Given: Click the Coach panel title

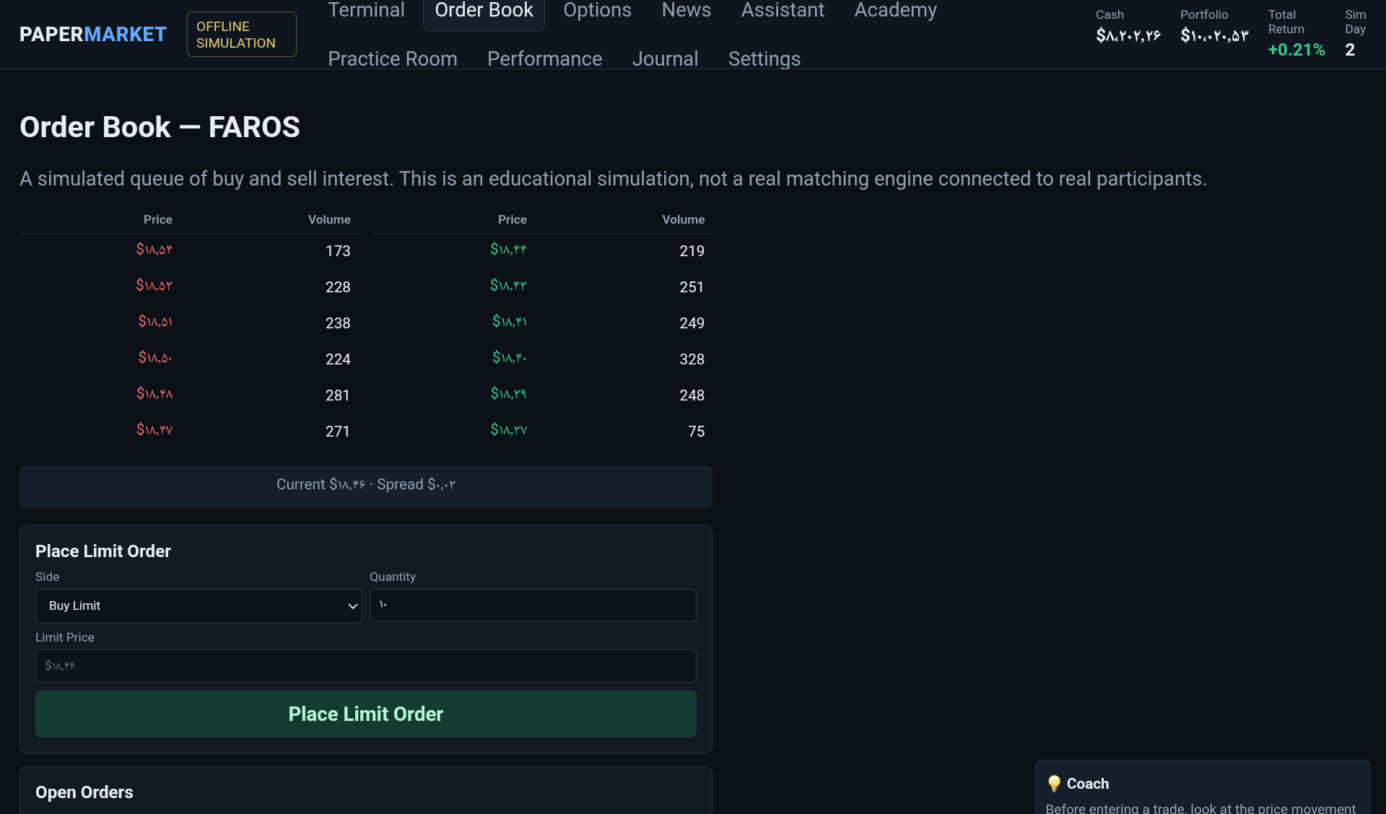Looking at the screenshot, I should (1088, 784).
